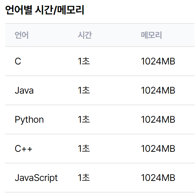
Task: Select the 시간 column header
Action: point(85,35)
